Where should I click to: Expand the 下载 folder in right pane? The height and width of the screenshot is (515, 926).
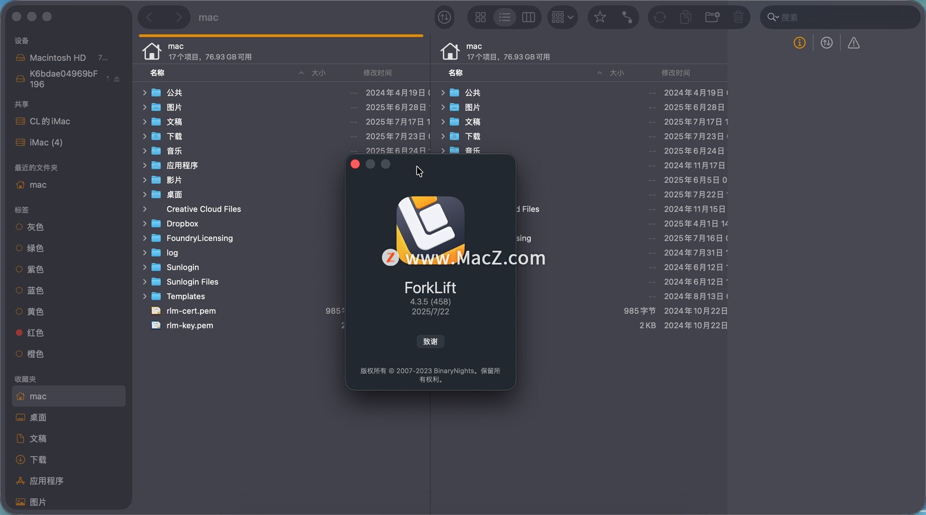coord(442,136)
